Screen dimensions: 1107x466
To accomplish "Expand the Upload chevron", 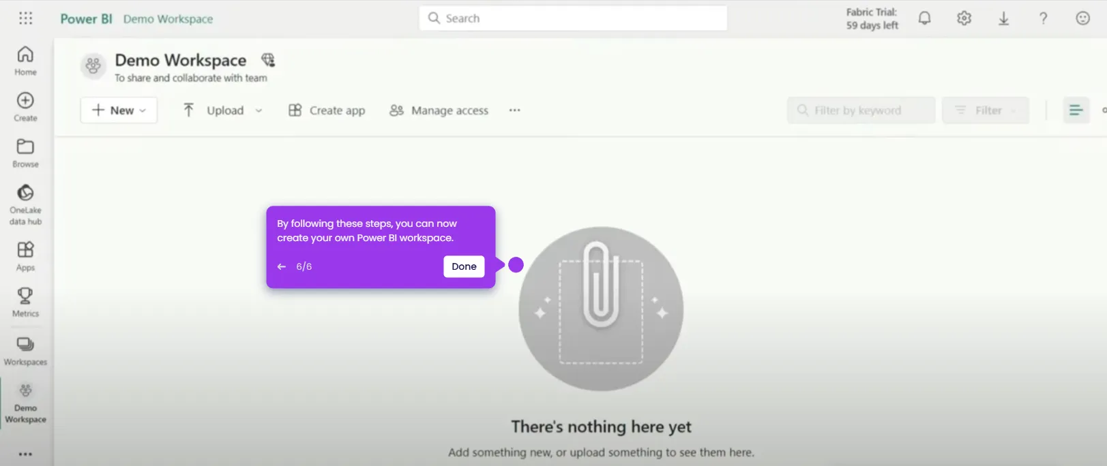I will [259, 110].
